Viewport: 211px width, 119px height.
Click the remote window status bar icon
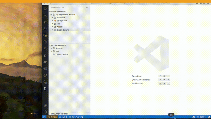(44, 117)
